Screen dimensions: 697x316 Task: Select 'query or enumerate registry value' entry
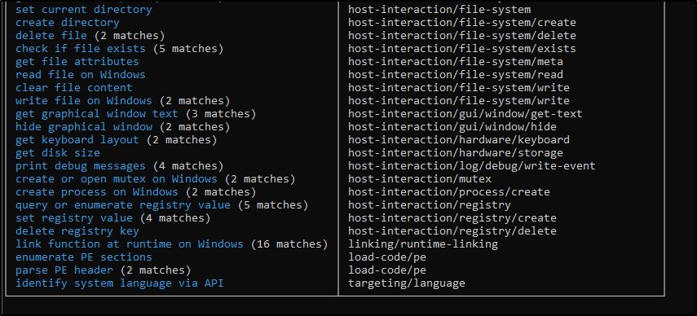(122, 205)
